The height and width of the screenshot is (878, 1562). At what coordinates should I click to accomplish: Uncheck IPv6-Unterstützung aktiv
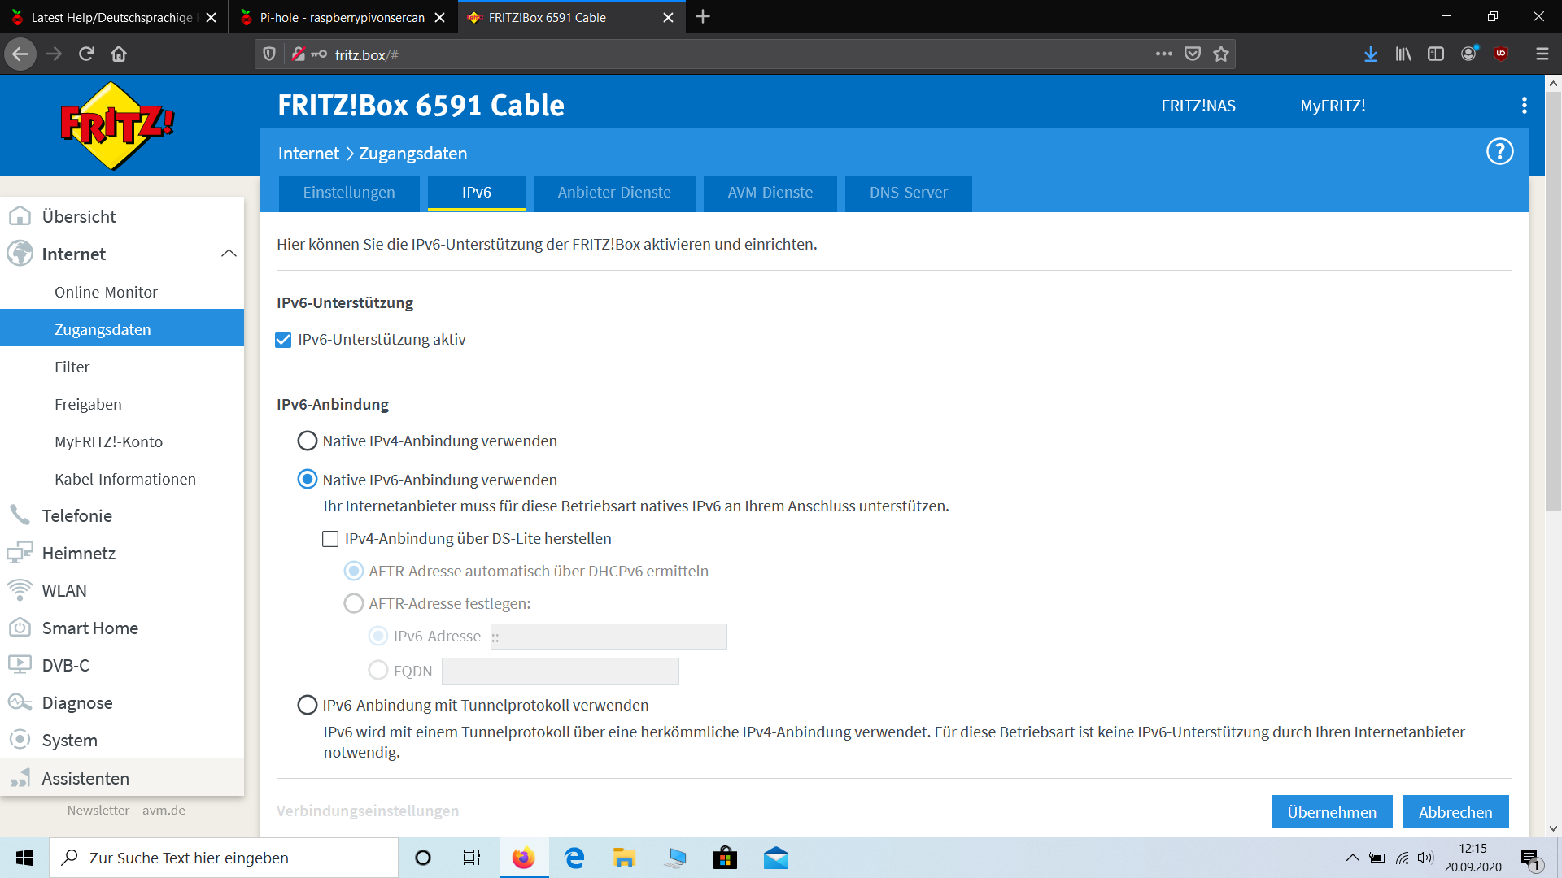283,340
